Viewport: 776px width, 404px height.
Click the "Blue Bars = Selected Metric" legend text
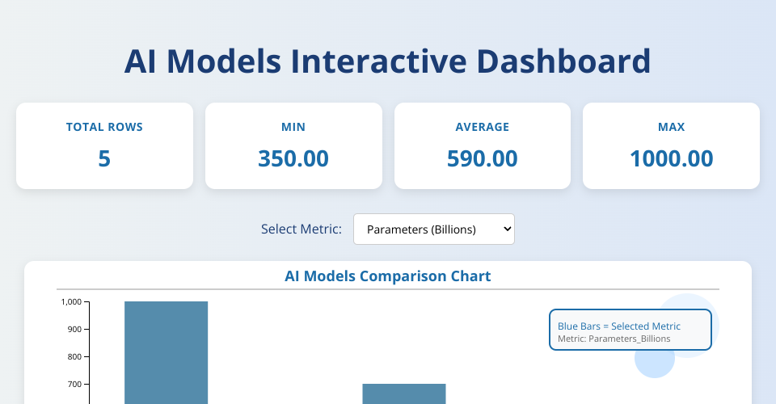tap(619, 326)
